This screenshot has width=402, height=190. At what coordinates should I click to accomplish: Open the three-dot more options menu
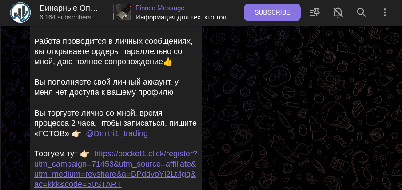pos(385,12)
